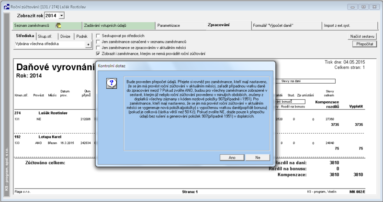Switch to Zadávání vstupních údajů tab

[x=119, y=25]
